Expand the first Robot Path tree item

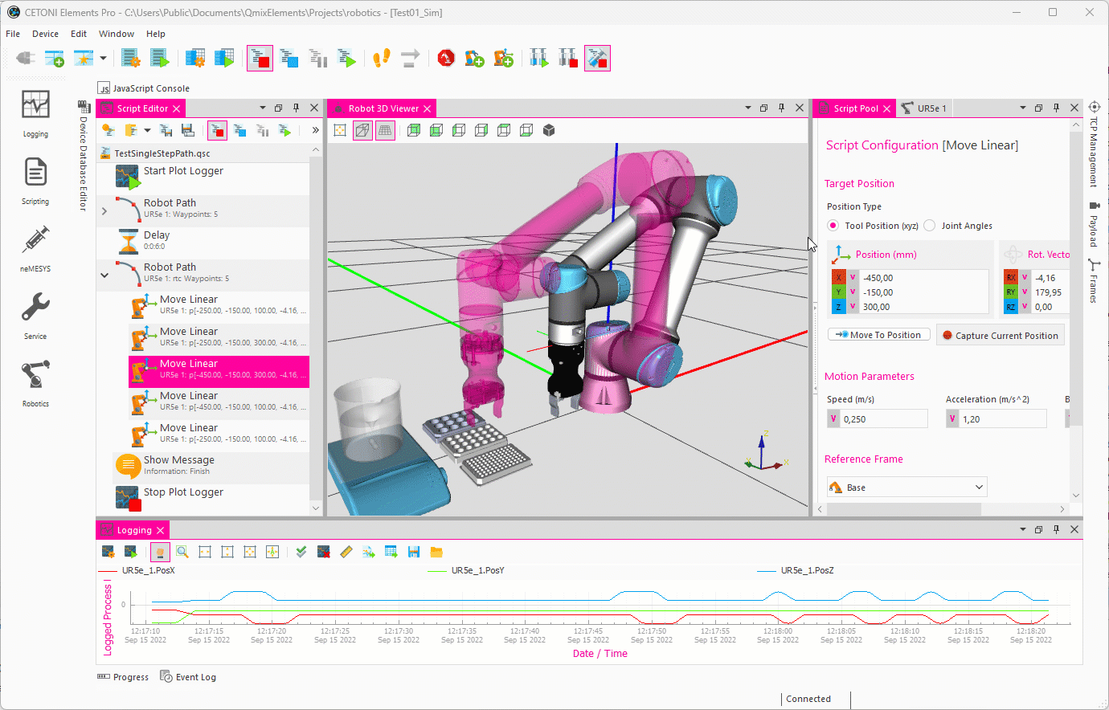click(104, 211)
